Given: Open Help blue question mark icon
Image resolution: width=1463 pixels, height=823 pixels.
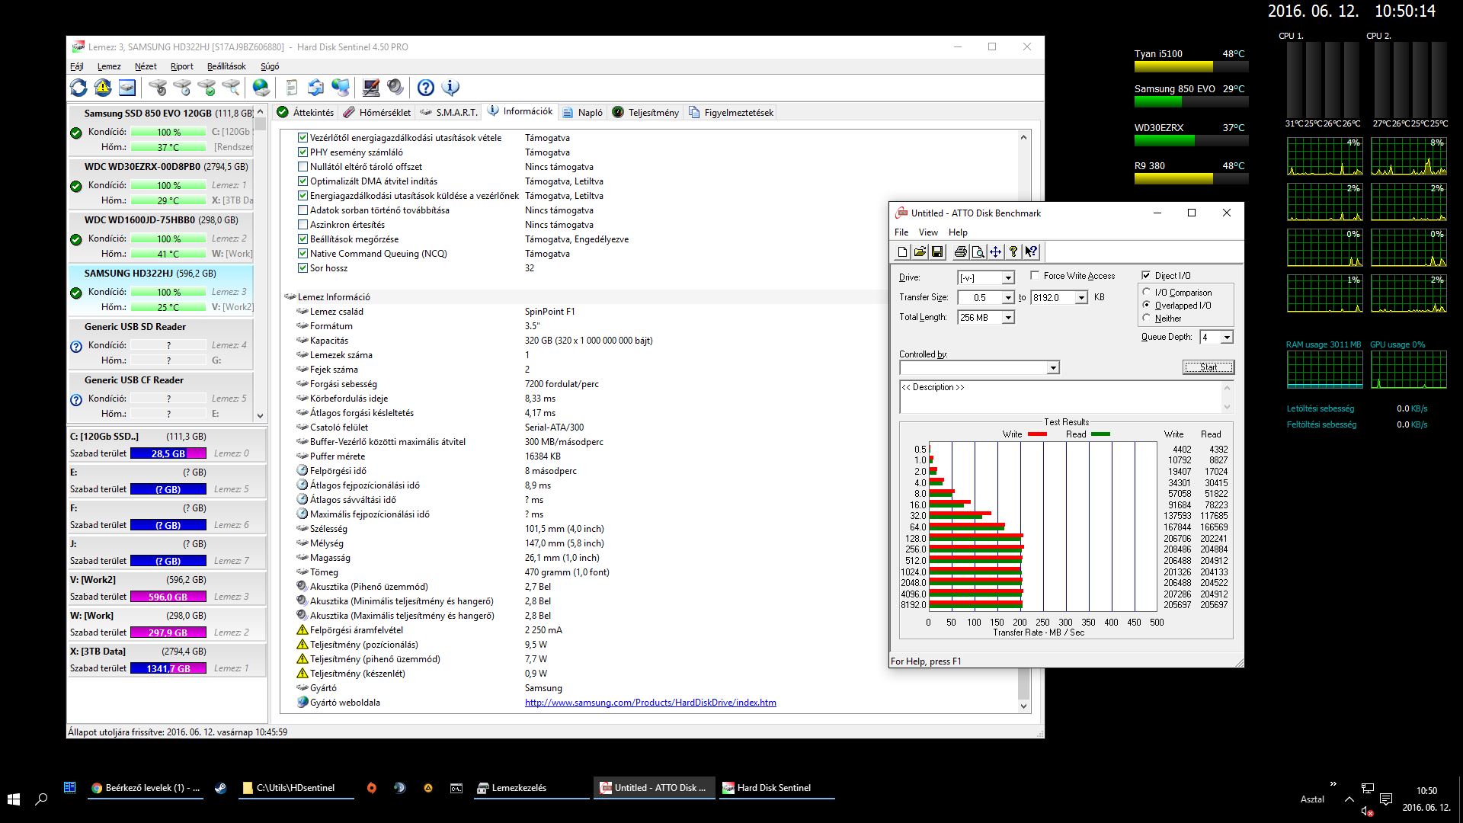Looking at the screenshot, I should (426, 88).
